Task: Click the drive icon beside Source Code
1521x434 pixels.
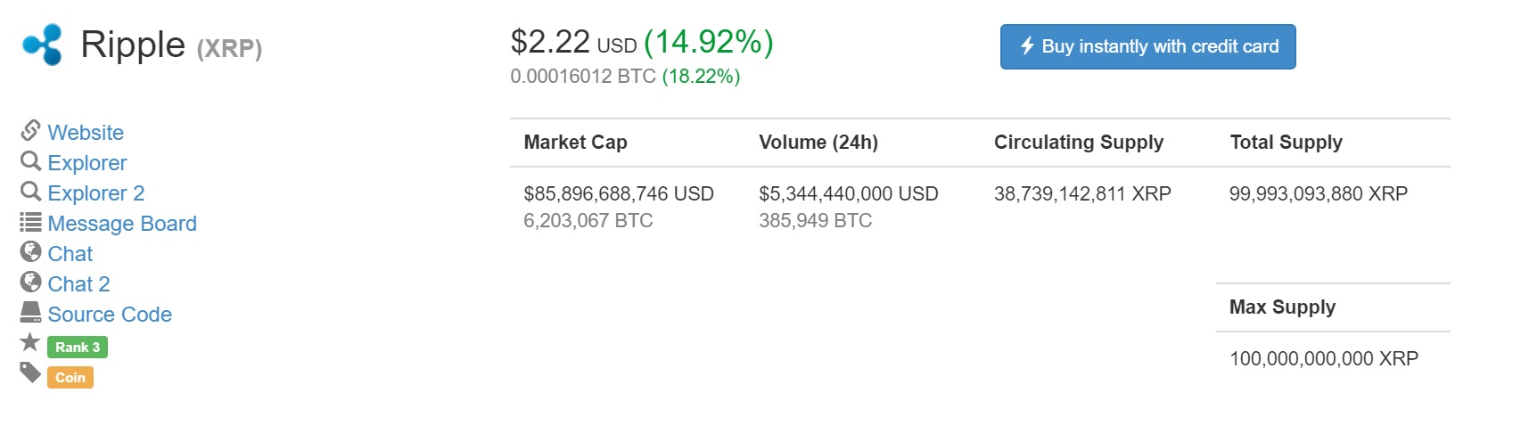Action: 30,313
